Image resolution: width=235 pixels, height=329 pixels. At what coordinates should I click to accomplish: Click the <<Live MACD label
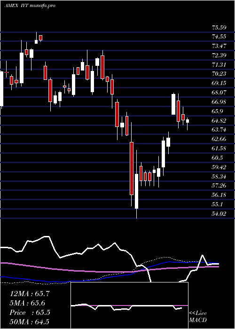tap(198, 316)
